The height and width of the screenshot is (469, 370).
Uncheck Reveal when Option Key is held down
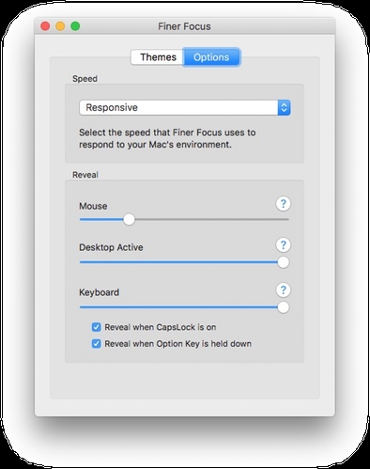(97, 344)
